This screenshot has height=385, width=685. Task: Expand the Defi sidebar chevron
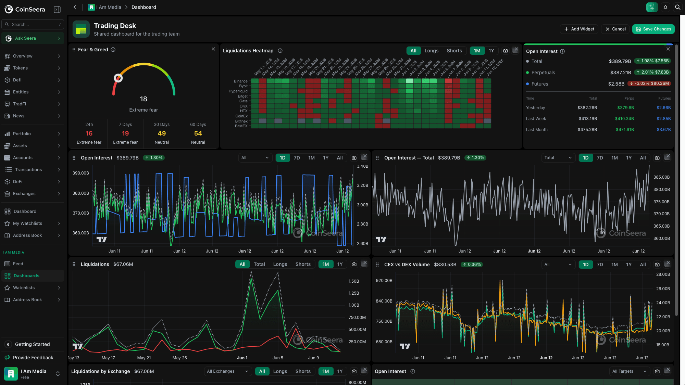(x=59, y=80)
